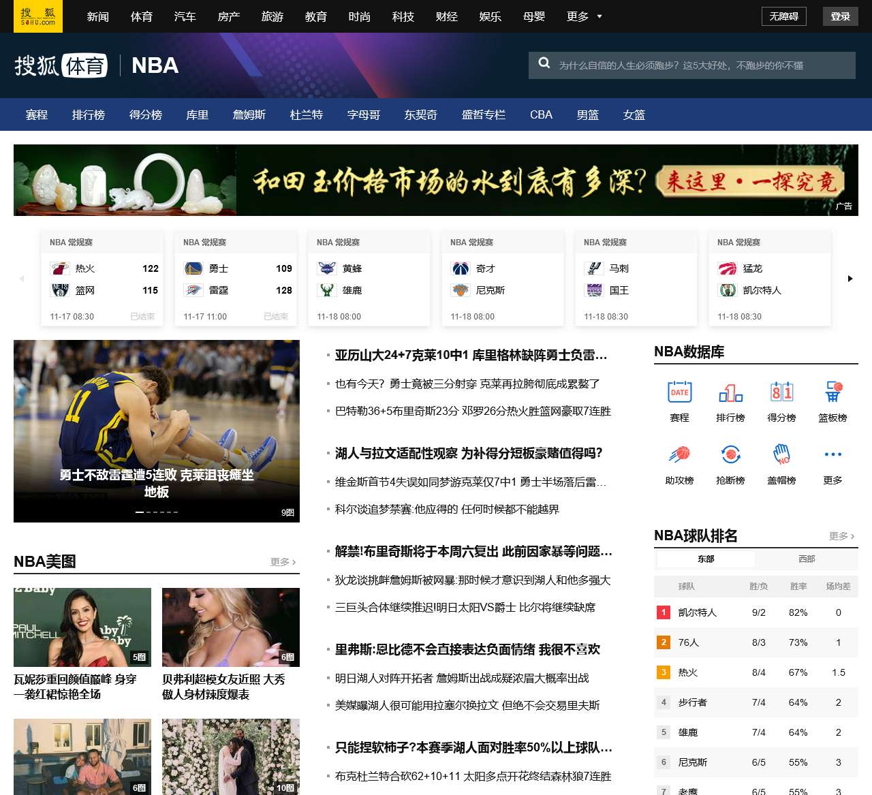Open the 赛程 calendar icon in NBA数据库

click(679, 393)
